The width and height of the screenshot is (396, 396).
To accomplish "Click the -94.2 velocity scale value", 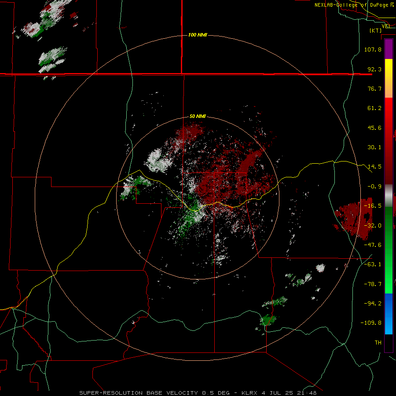I will pos(373,304).
